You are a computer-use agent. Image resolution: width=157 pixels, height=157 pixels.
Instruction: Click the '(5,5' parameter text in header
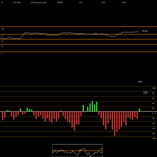[81, 3]
